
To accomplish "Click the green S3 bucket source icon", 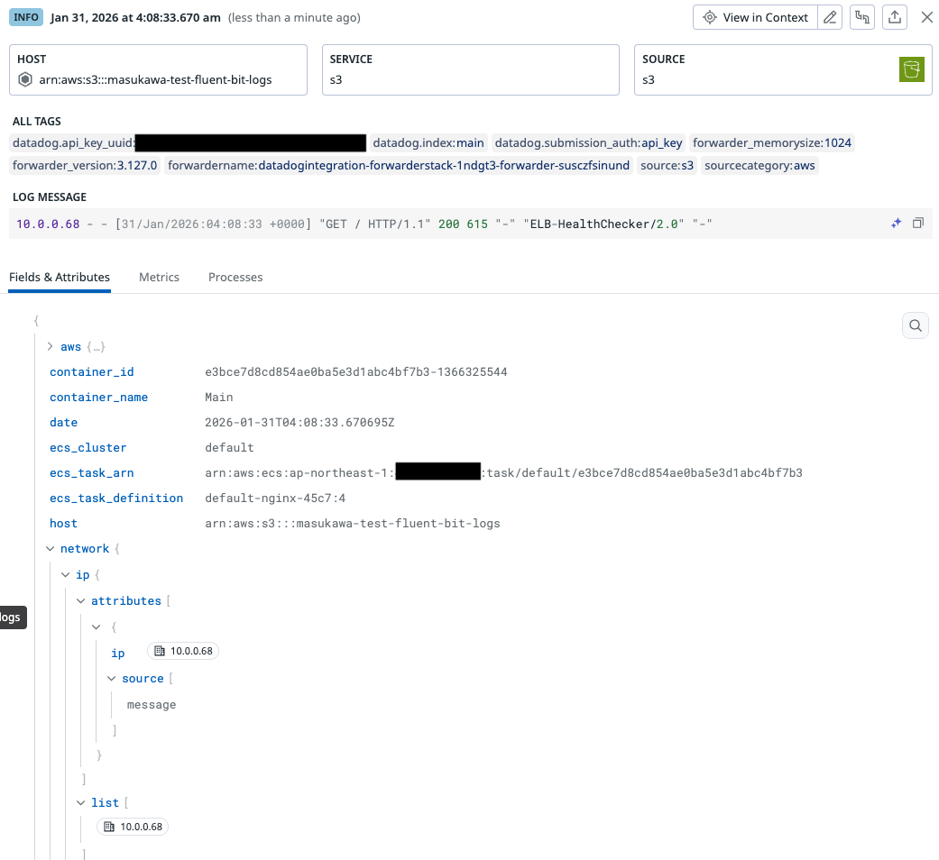I will point(912,69).
